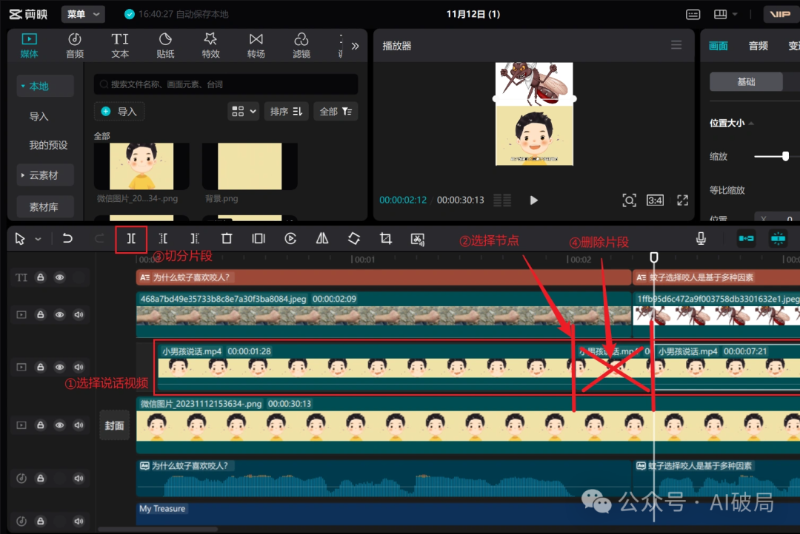Open the 排序 sort dropdown
The width and height of the screenshot is (800, 534).
pyautogui.click(x=286, y=112)
